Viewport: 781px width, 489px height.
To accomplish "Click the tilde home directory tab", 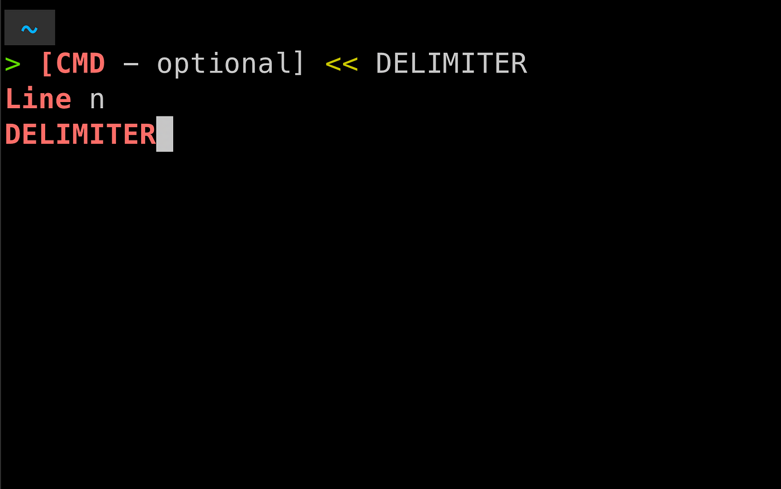I will pyautogui.click(x=30, y=27).
